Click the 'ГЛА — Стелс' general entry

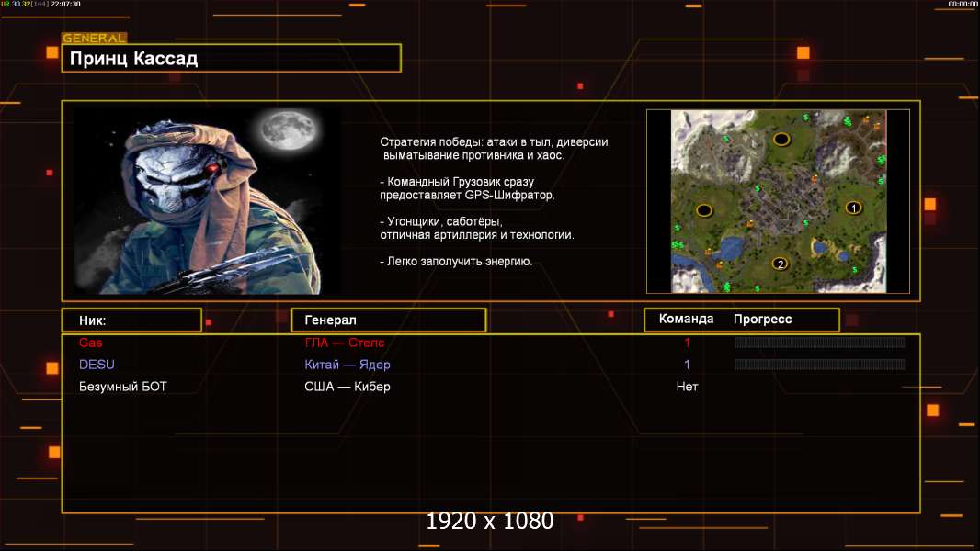click(345, 343)
